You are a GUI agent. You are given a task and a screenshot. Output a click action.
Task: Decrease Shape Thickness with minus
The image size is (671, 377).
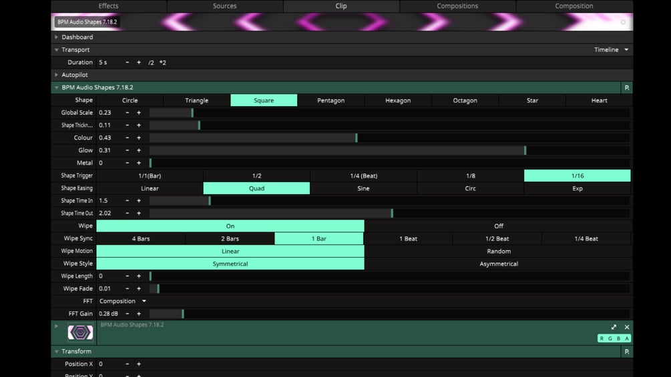(127, 125)
